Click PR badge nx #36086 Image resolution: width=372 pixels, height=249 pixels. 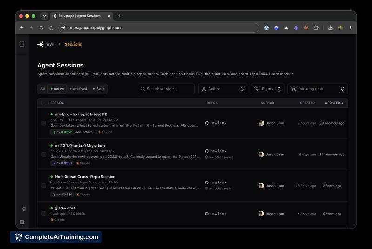tap(62, 195)
